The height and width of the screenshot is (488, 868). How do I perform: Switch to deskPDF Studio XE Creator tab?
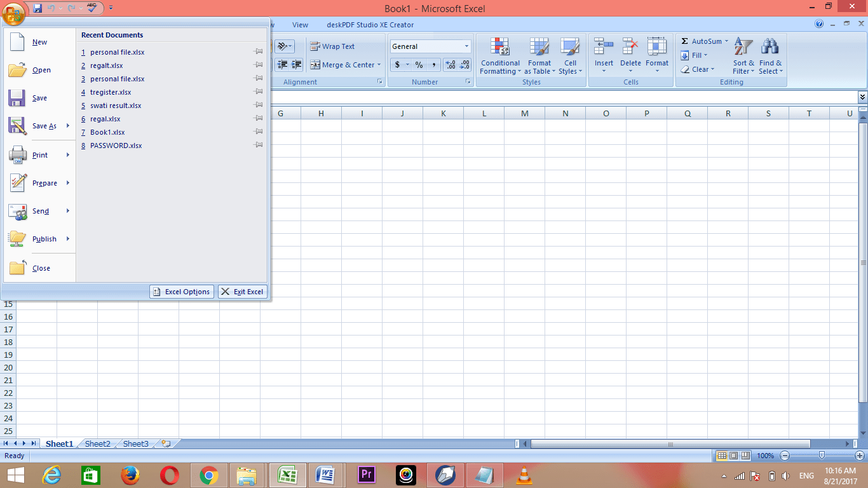click(x=370, y=25)
